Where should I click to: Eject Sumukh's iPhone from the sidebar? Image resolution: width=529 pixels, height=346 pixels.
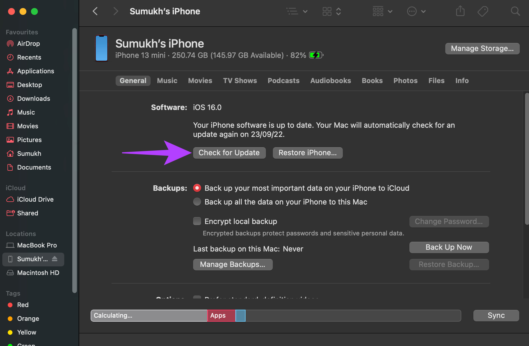pos(55,259)
